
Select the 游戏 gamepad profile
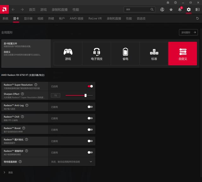pos(68,53)
